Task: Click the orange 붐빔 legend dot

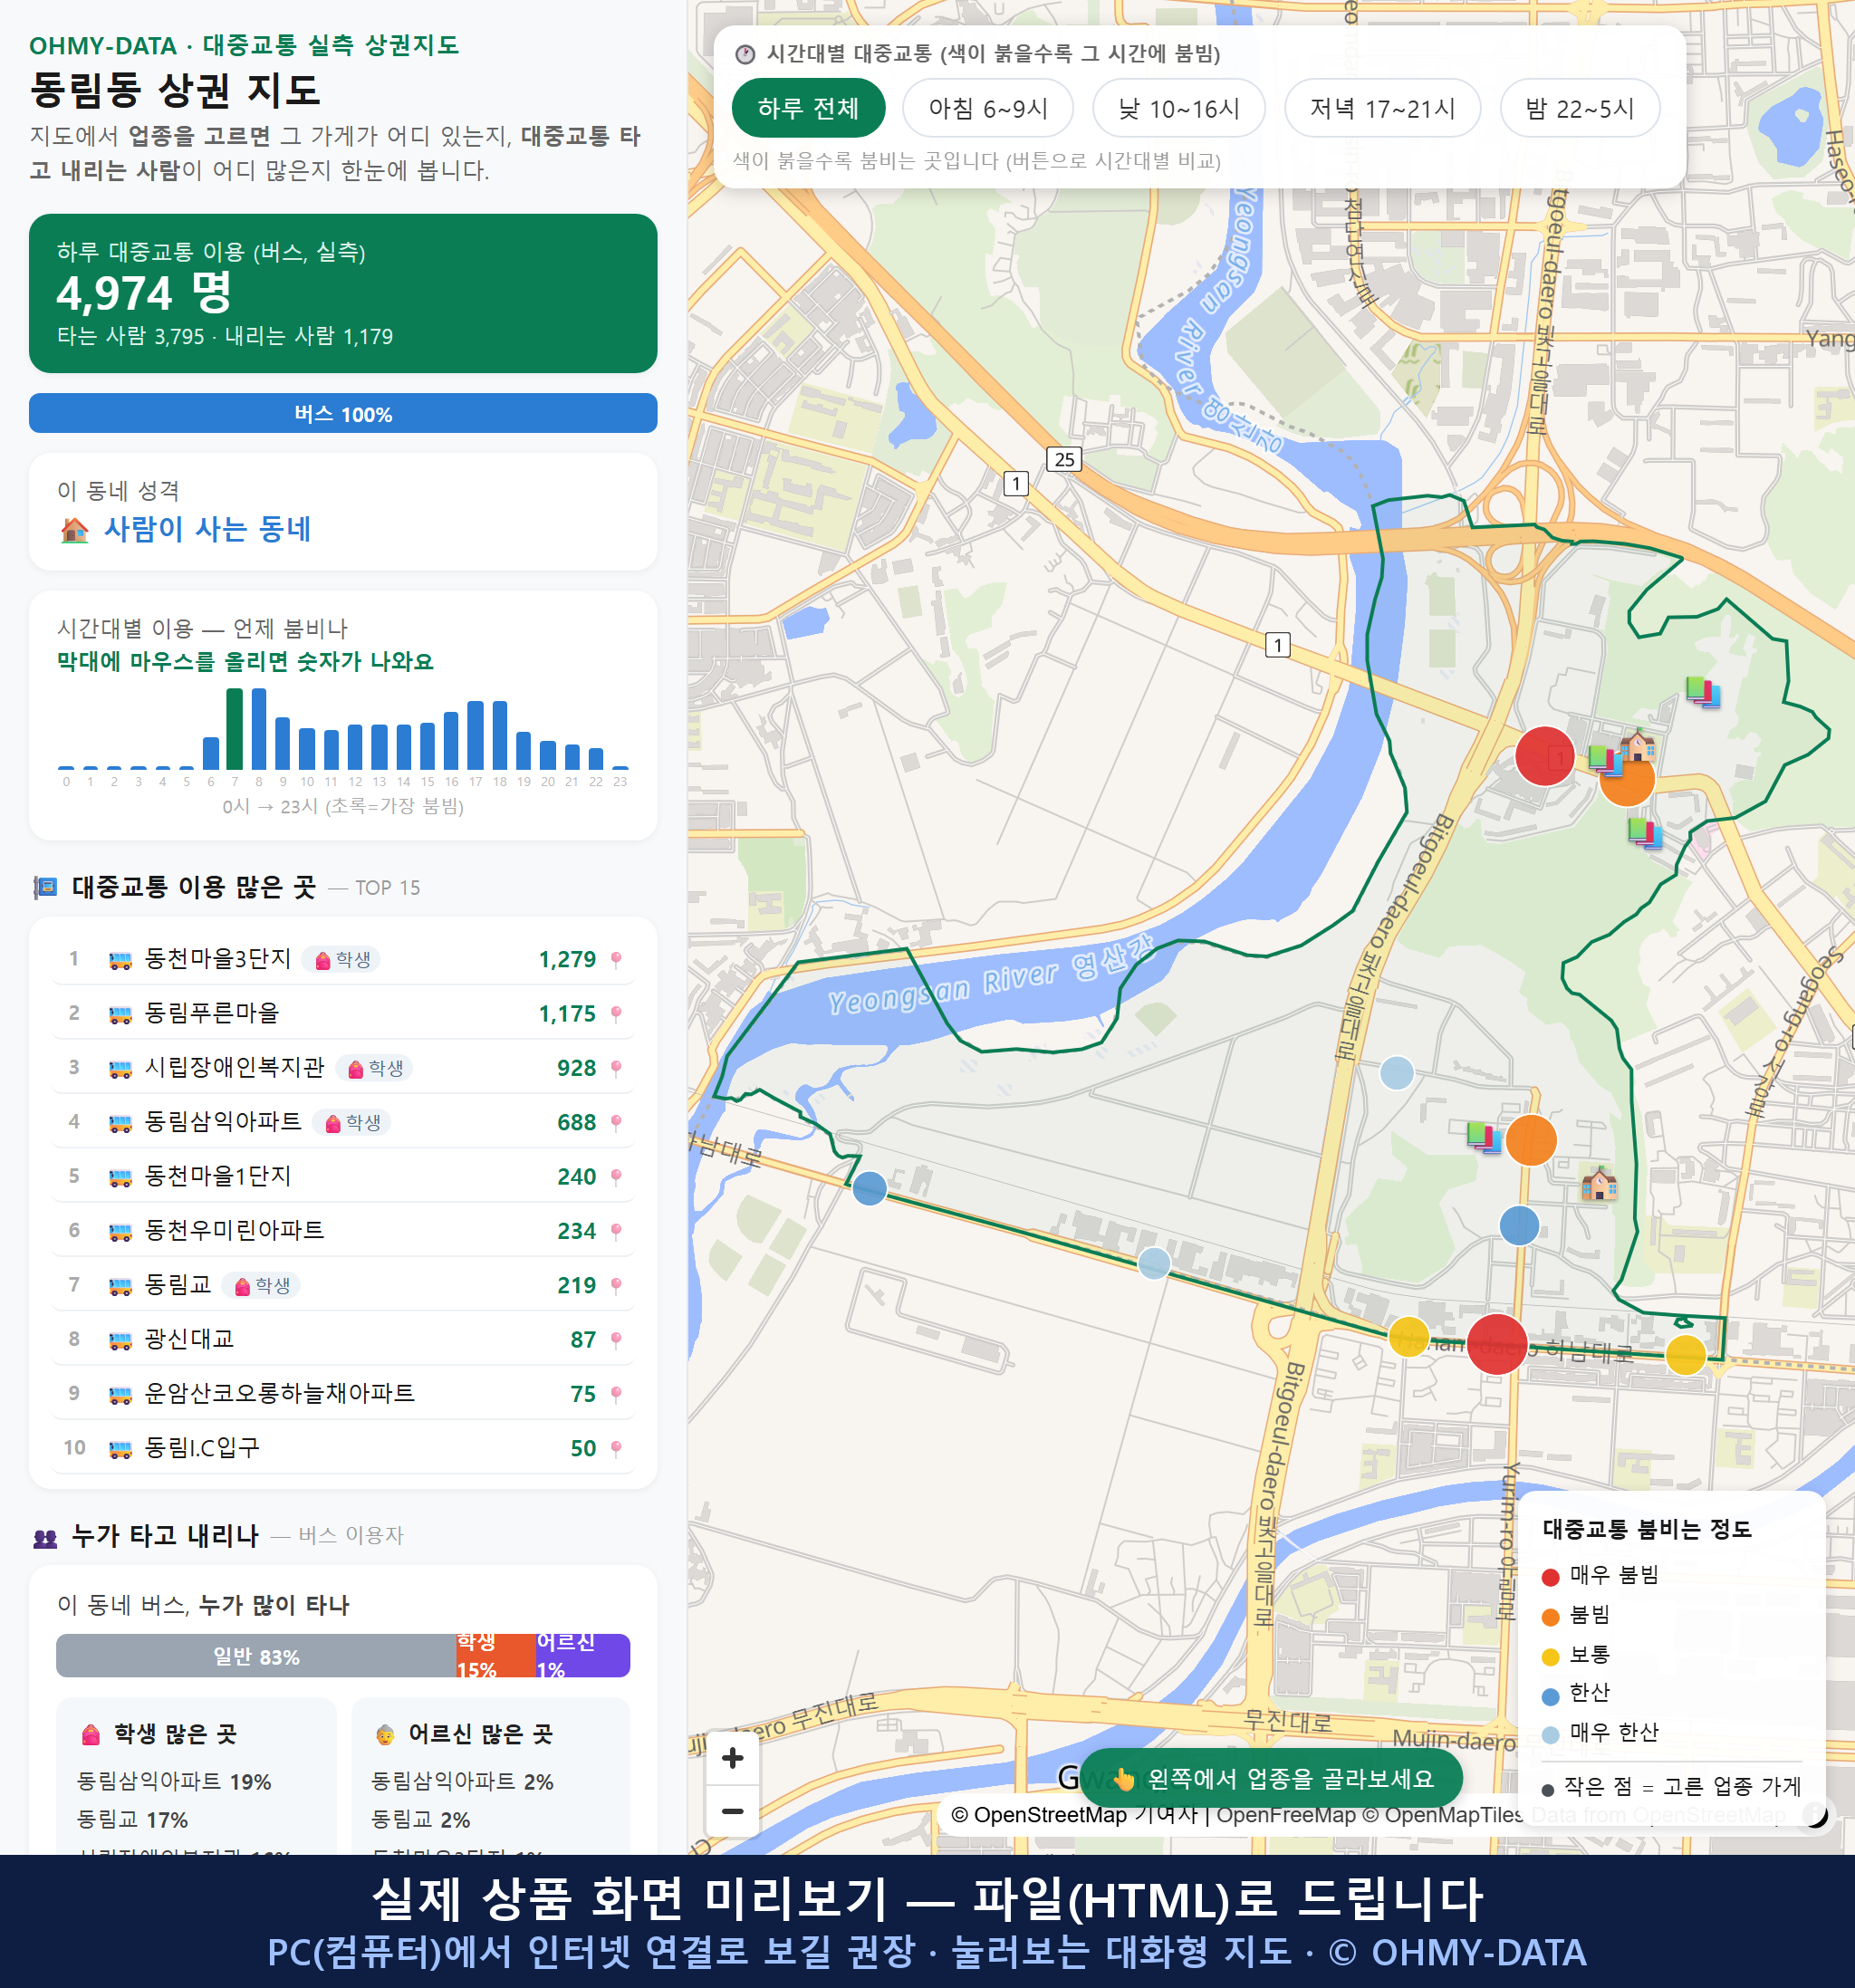Action: pyautogui.click(x=1550, y=1617)
